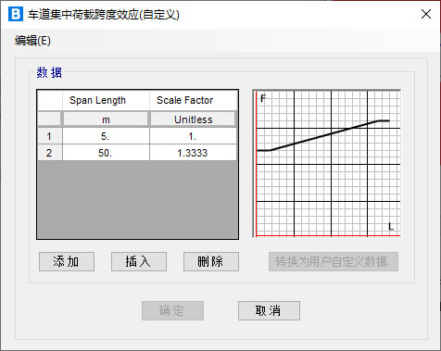Click the F-L graph preview area
The width and height of the screenshot is (441, 351).
327,164
